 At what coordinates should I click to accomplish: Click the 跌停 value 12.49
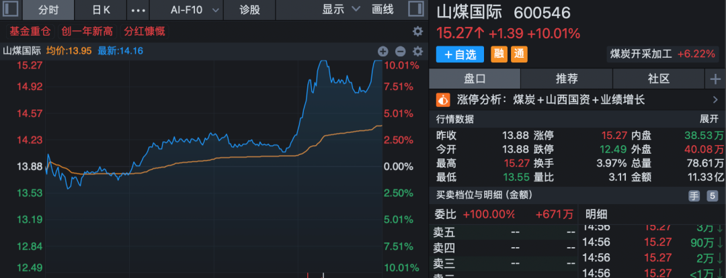[614, 149]
